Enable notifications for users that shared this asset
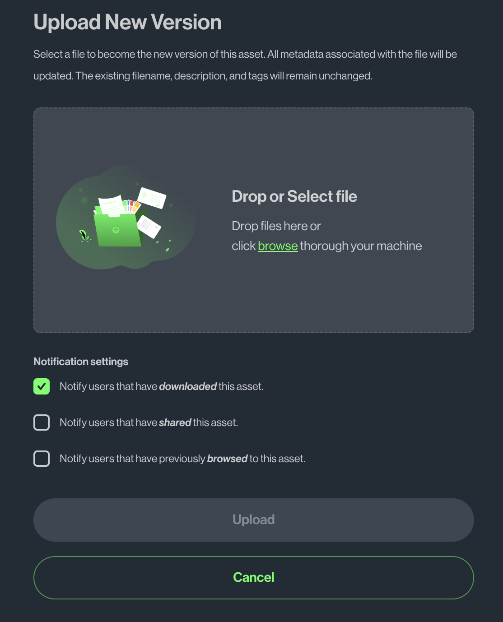The height and width of the screenshot is (622, 503). tap(42, 422)
